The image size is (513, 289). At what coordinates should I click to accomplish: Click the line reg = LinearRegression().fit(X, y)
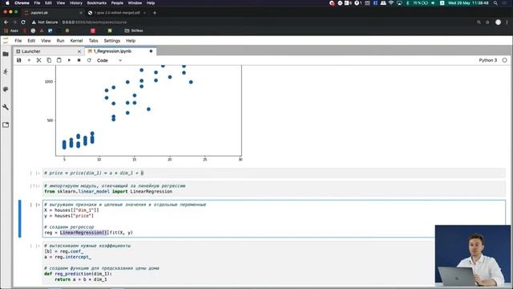(x=89, y=233)
